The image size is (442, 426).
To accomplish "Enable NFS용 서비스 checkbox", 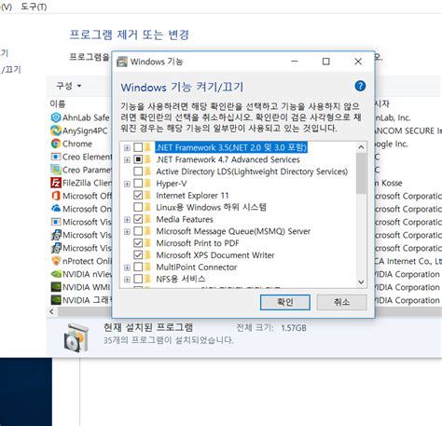I will click(x=138, y=279).
